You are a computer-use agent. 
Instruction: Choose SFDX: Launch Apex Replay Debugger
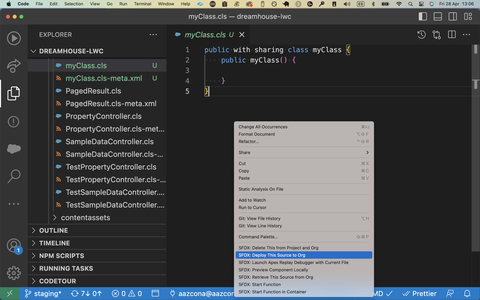(x=304, y=262)
